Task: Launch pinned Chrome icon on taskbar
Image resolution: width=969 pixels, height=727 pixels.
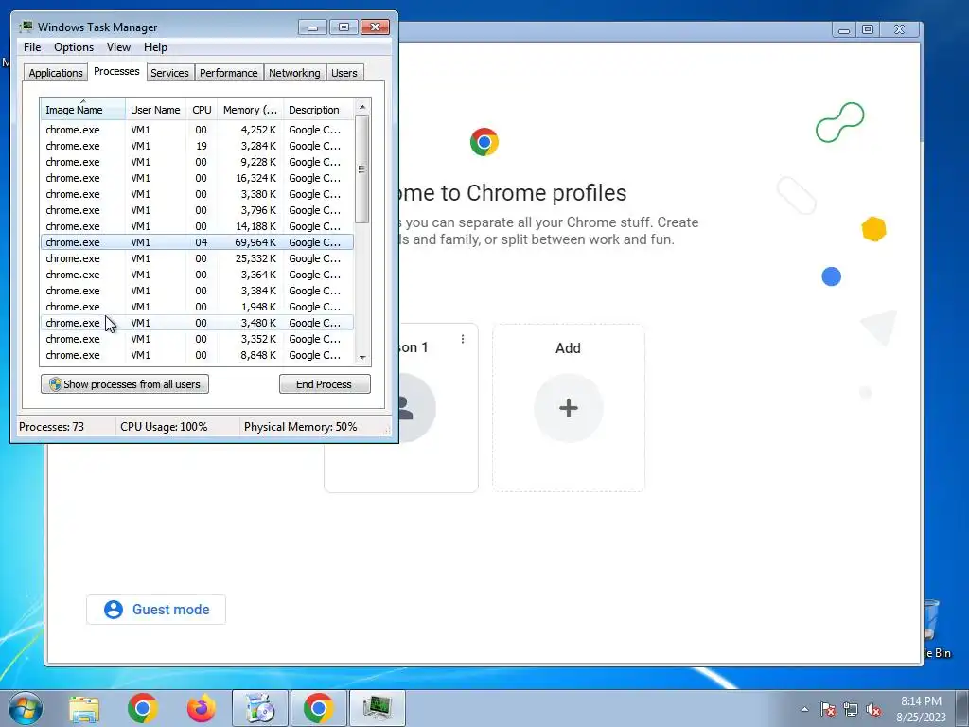Action: tap(143, 708)
